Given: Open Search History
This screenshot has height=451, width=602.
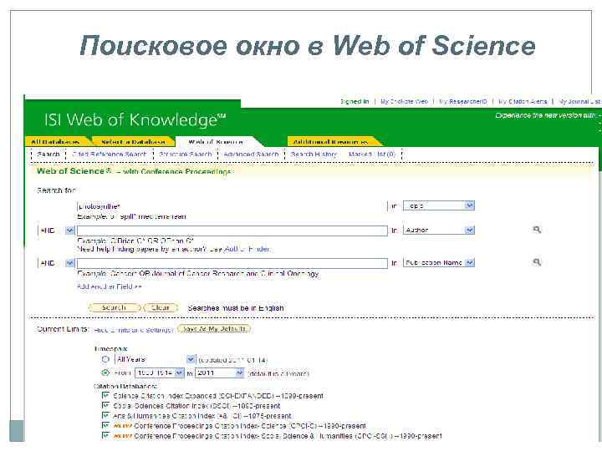Looking at the screenshot, I should click(314, 155).
